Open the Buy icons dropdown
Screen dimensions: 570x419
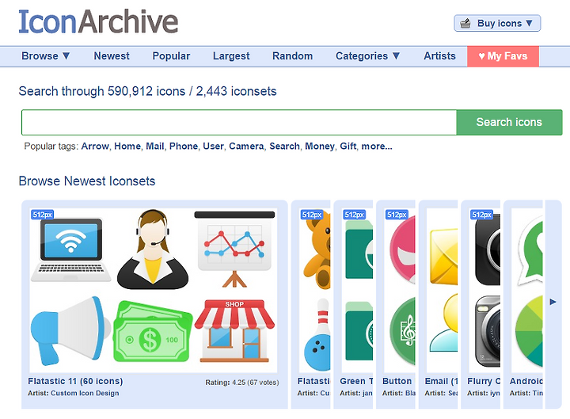[x=497, y=23]
